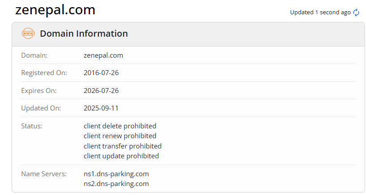
Task: Click the "client delete prohibited" status
Action: click(x=120, y=126)
